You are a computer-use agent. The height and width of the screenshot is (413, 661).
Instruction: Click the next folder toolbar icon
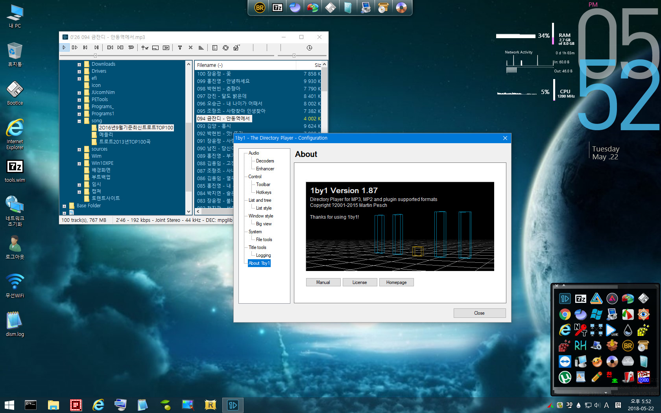click(x=120, y=48)
